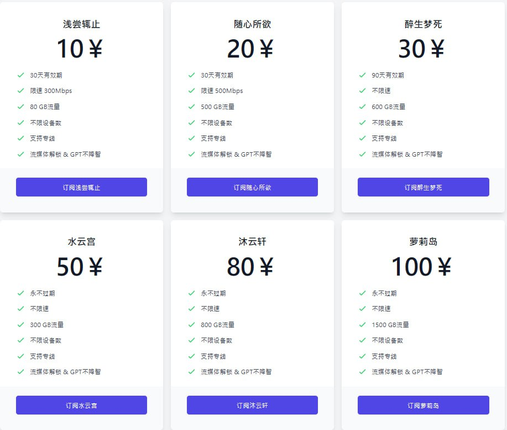Image resolution: width=507 pixels, height=430 pixels.
Task: Click the checkmark next to 不限速 in 醉生梦死
Action: 363,91
